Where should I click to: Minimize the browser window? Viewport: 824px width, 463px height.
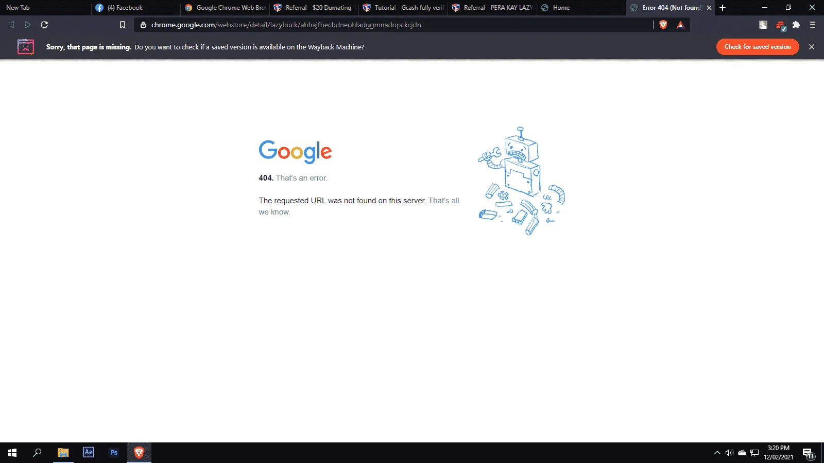coord(765,8)
